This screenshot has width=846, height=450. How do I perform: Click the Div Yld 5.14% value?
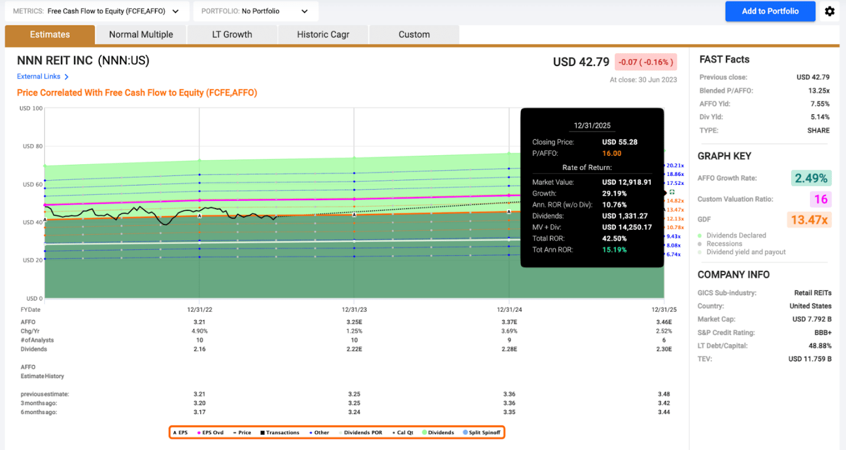pyautogui.click(x=819, y=118)
